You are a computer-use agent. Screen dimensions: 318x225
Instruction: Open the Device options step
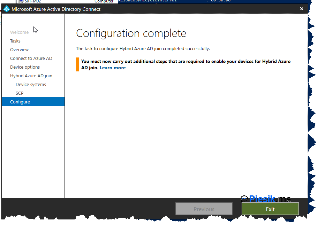25,67
